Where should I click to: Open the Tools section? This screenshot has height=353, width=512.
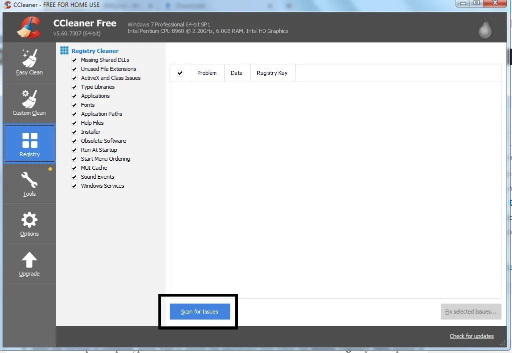point(29,184)
